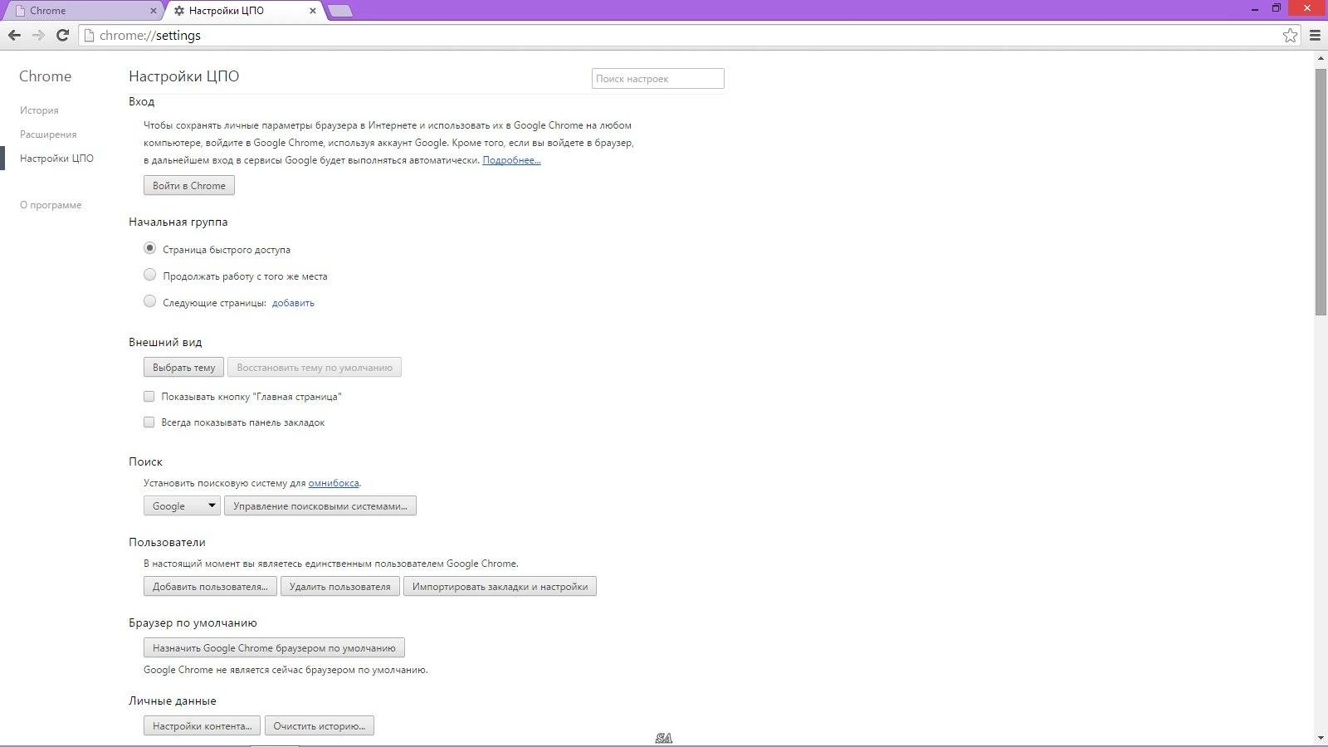Open the Google search engine dropdown
Viewport: 1328px width, 747px height.
(182, 505)
